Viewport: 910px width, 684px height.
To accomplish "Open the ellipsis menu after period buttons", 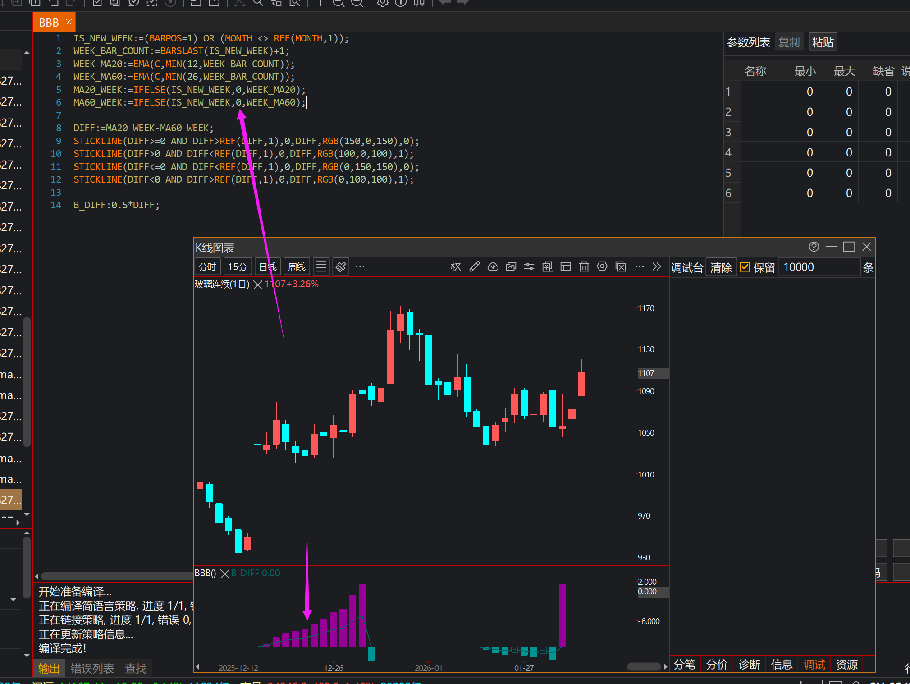I will pyautogui.click(x=360, y=267).
